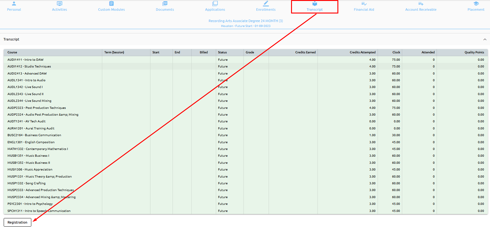
Task: Click the Status column header
Action: (x=222, y=52)
